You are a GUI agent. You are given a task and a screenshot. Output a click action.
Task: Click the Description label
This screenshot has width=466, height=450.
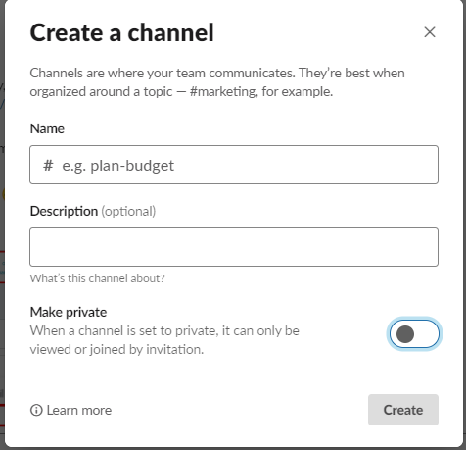(64, 211)
